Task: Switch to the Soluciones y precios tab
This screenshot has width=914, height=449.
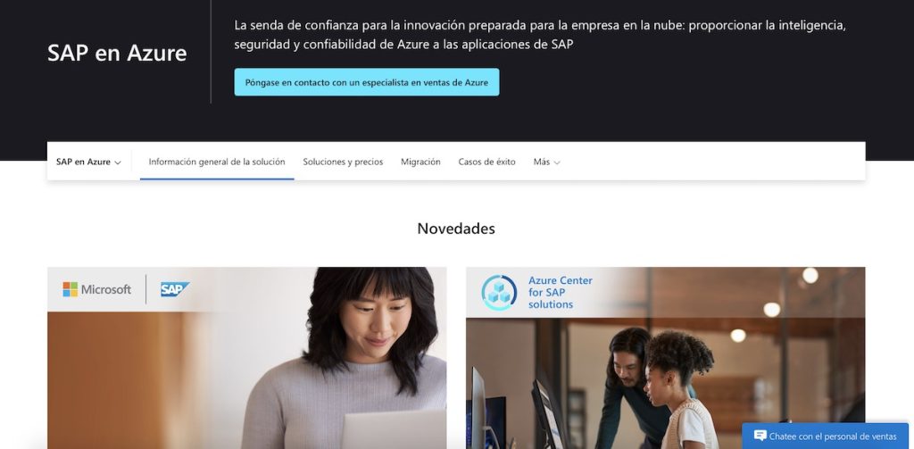Action: point(343,162)
